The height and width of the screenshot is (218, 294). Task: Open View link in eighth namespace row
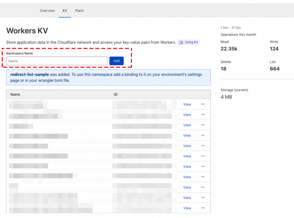coord(187,177)
